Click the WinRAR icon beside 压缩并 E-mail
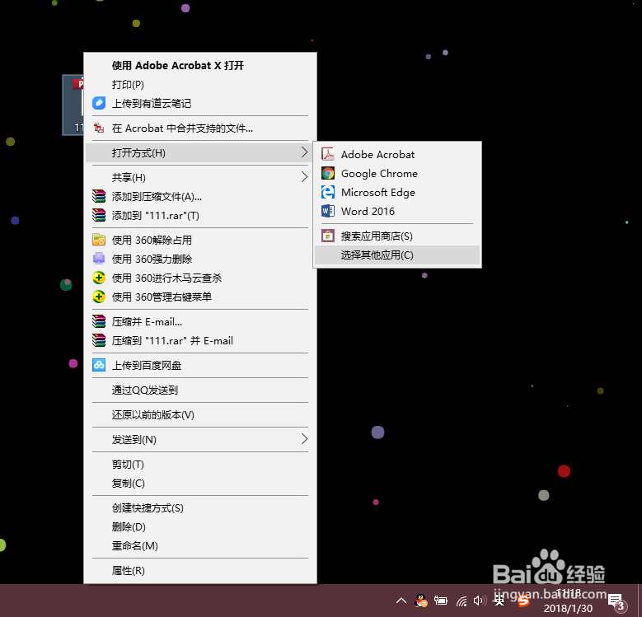 [99, 321]
